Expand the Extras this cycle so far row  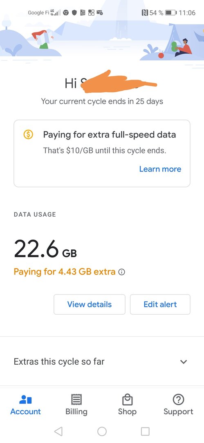coord(102,362)
